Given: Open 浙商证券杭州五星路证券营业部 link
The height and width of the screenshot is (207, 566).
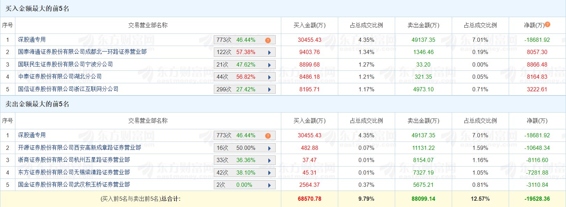Looking at the screenshot, I should point(74,160).
